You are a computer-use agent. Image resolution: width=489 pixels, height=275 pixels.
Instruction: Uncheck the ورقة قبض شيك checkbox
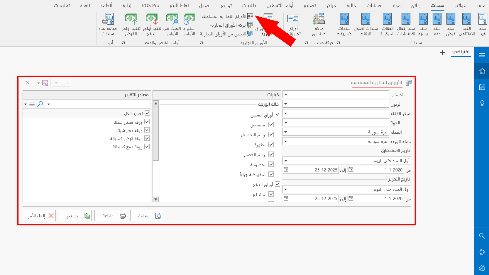point(147,121)
